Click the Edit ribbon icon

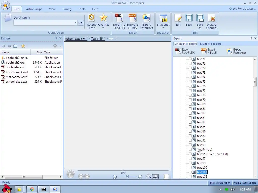click(178, 20)
